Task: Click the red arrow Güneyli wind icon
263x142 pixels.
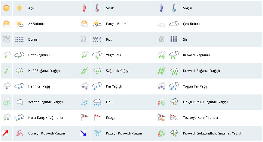Action: (6, 133)
